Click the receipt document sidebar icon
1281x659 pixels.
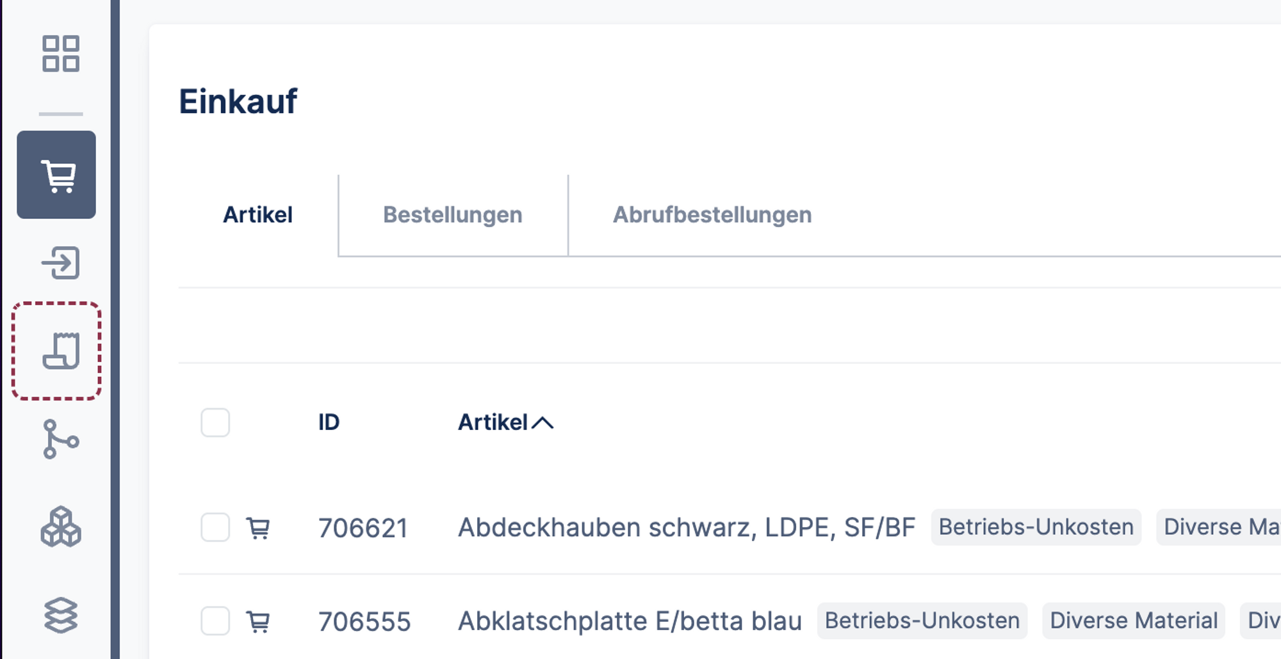pos(61,351)
